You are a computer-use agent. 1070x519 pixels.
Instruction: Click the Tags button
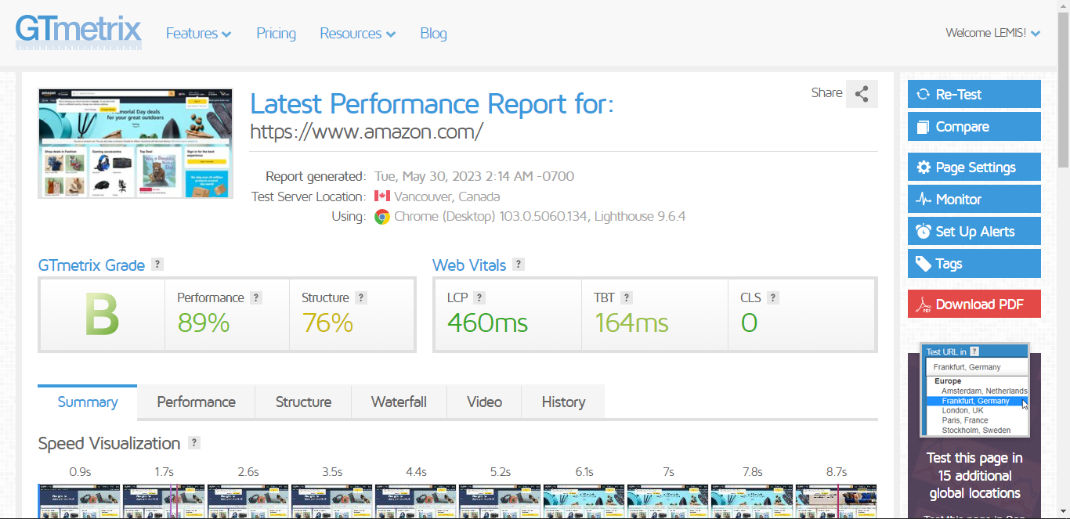(x=974, y=264)
